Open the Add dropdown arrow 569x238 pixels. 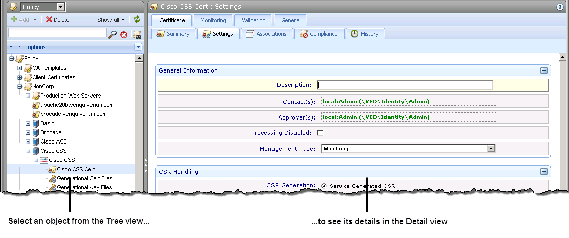coord(35,20)
